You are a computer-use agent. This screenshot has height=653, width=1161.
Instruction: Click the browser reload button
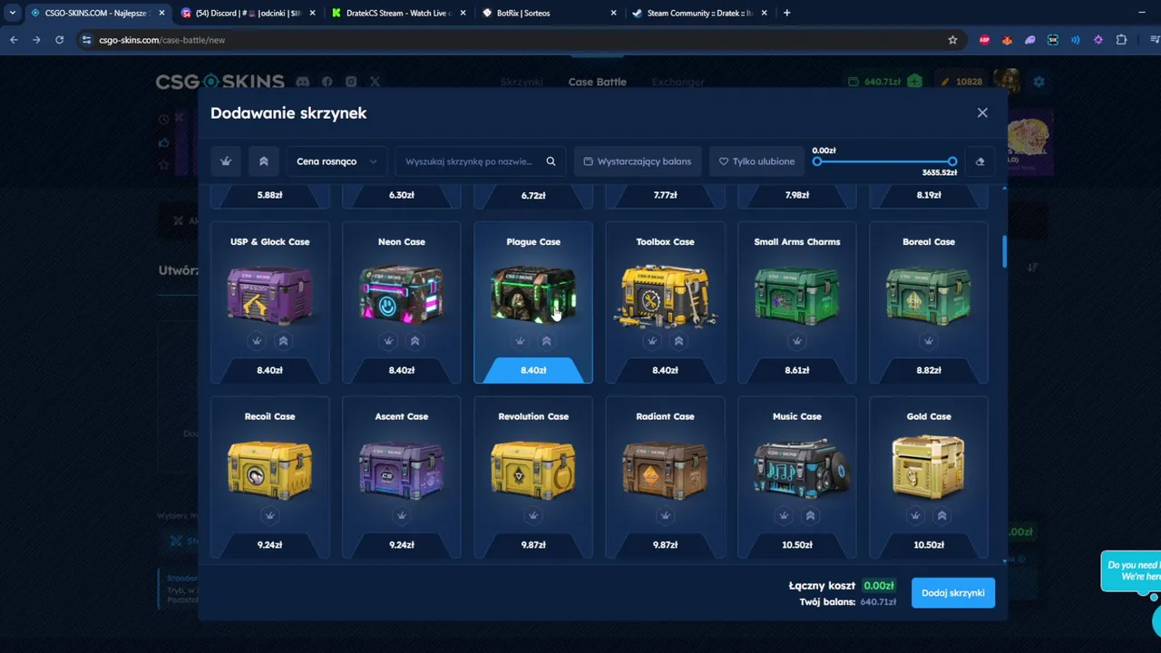(60, 40)
